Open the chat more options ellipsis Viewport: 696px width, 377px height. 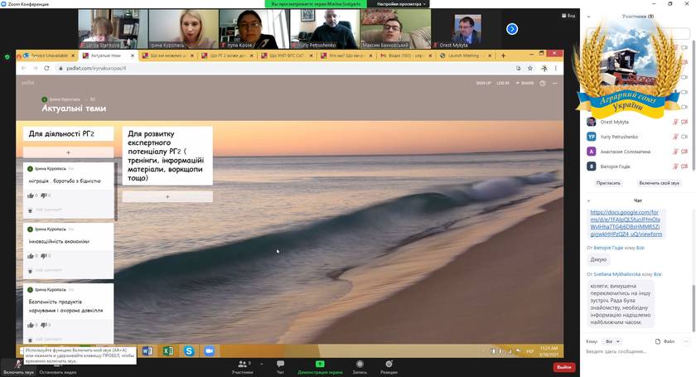(x=686, y=341)
